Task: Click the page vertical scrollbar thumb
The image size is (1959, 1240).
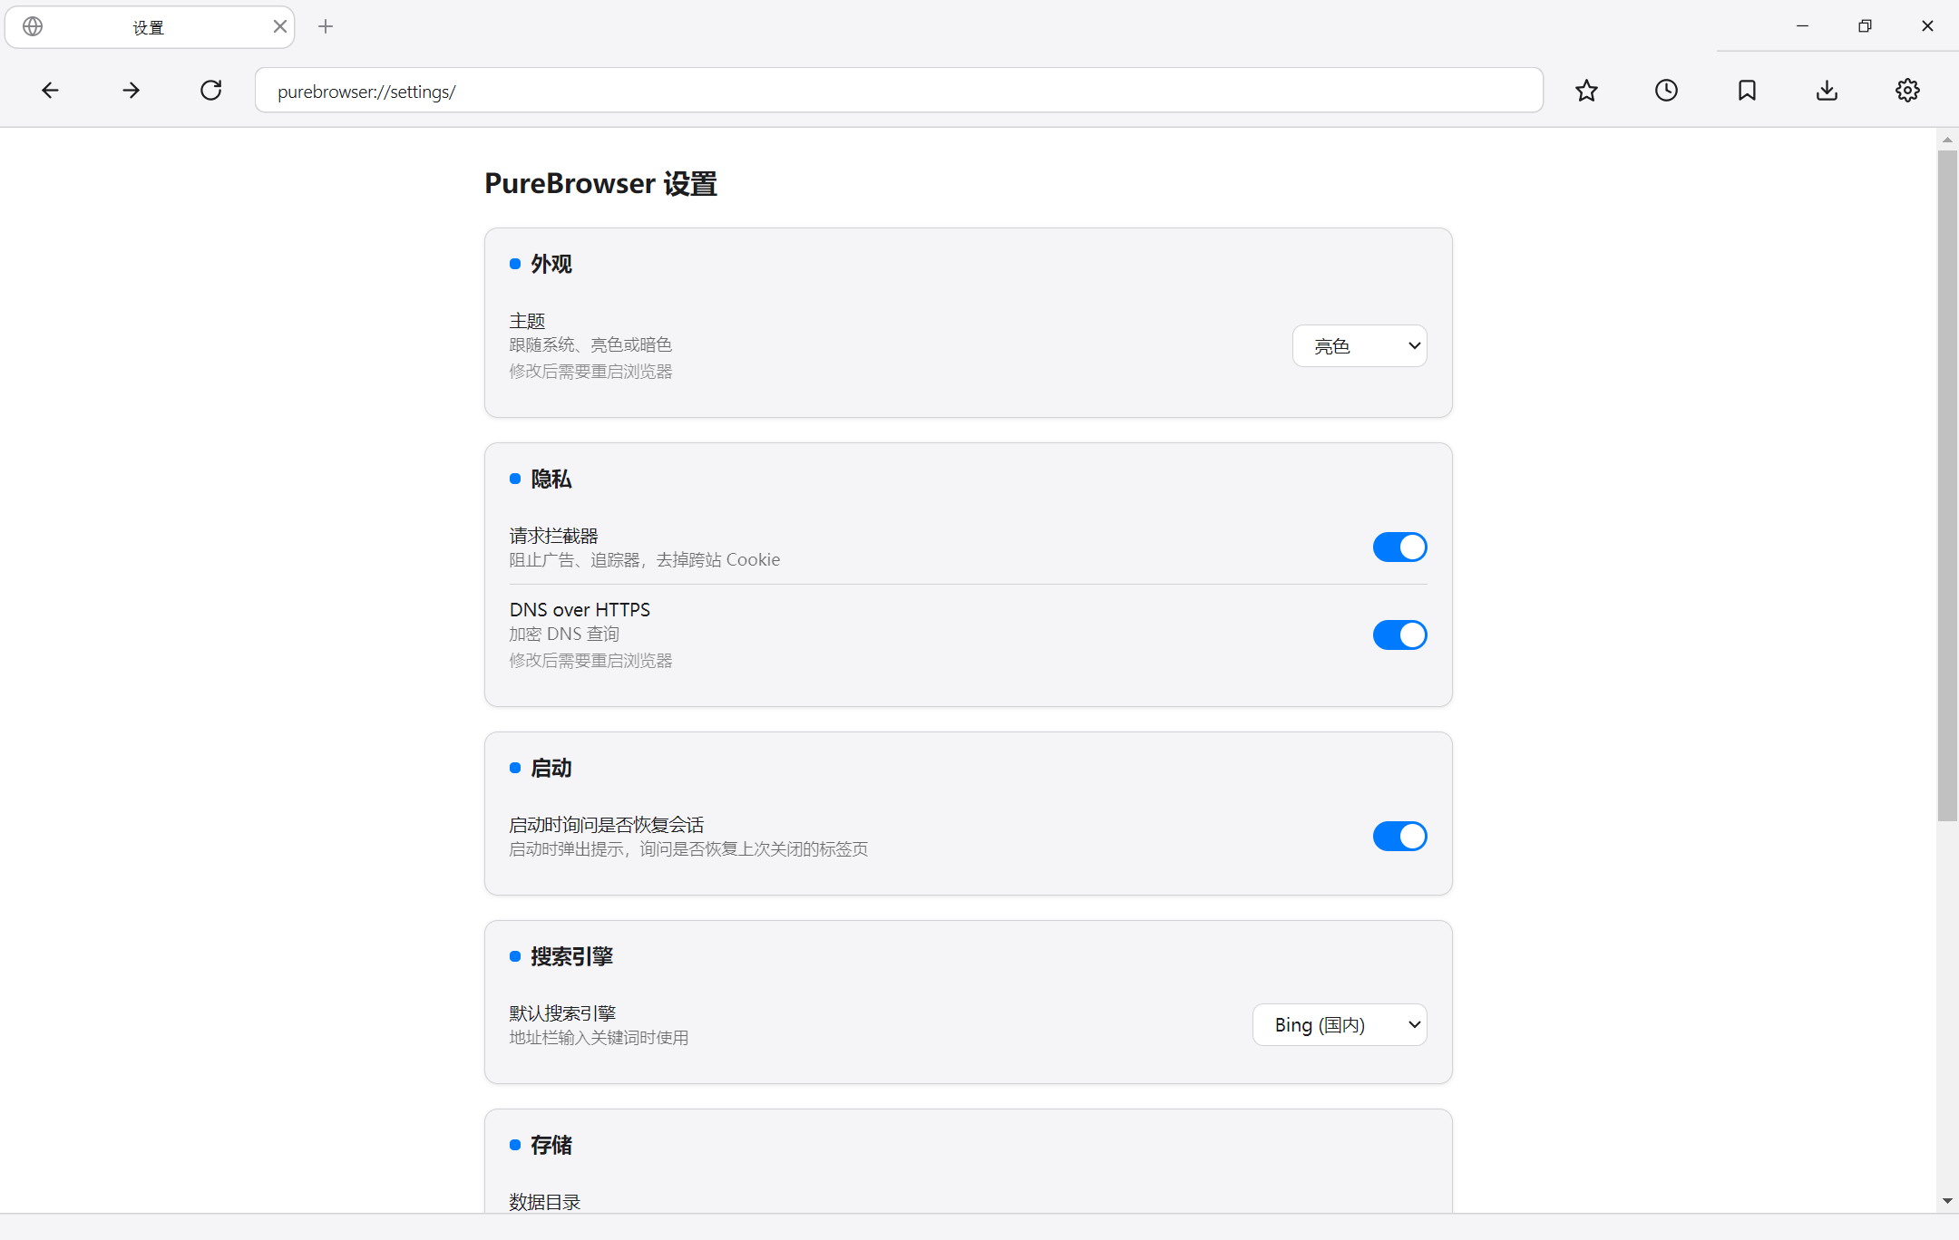Action: (x=1947, y=485)
